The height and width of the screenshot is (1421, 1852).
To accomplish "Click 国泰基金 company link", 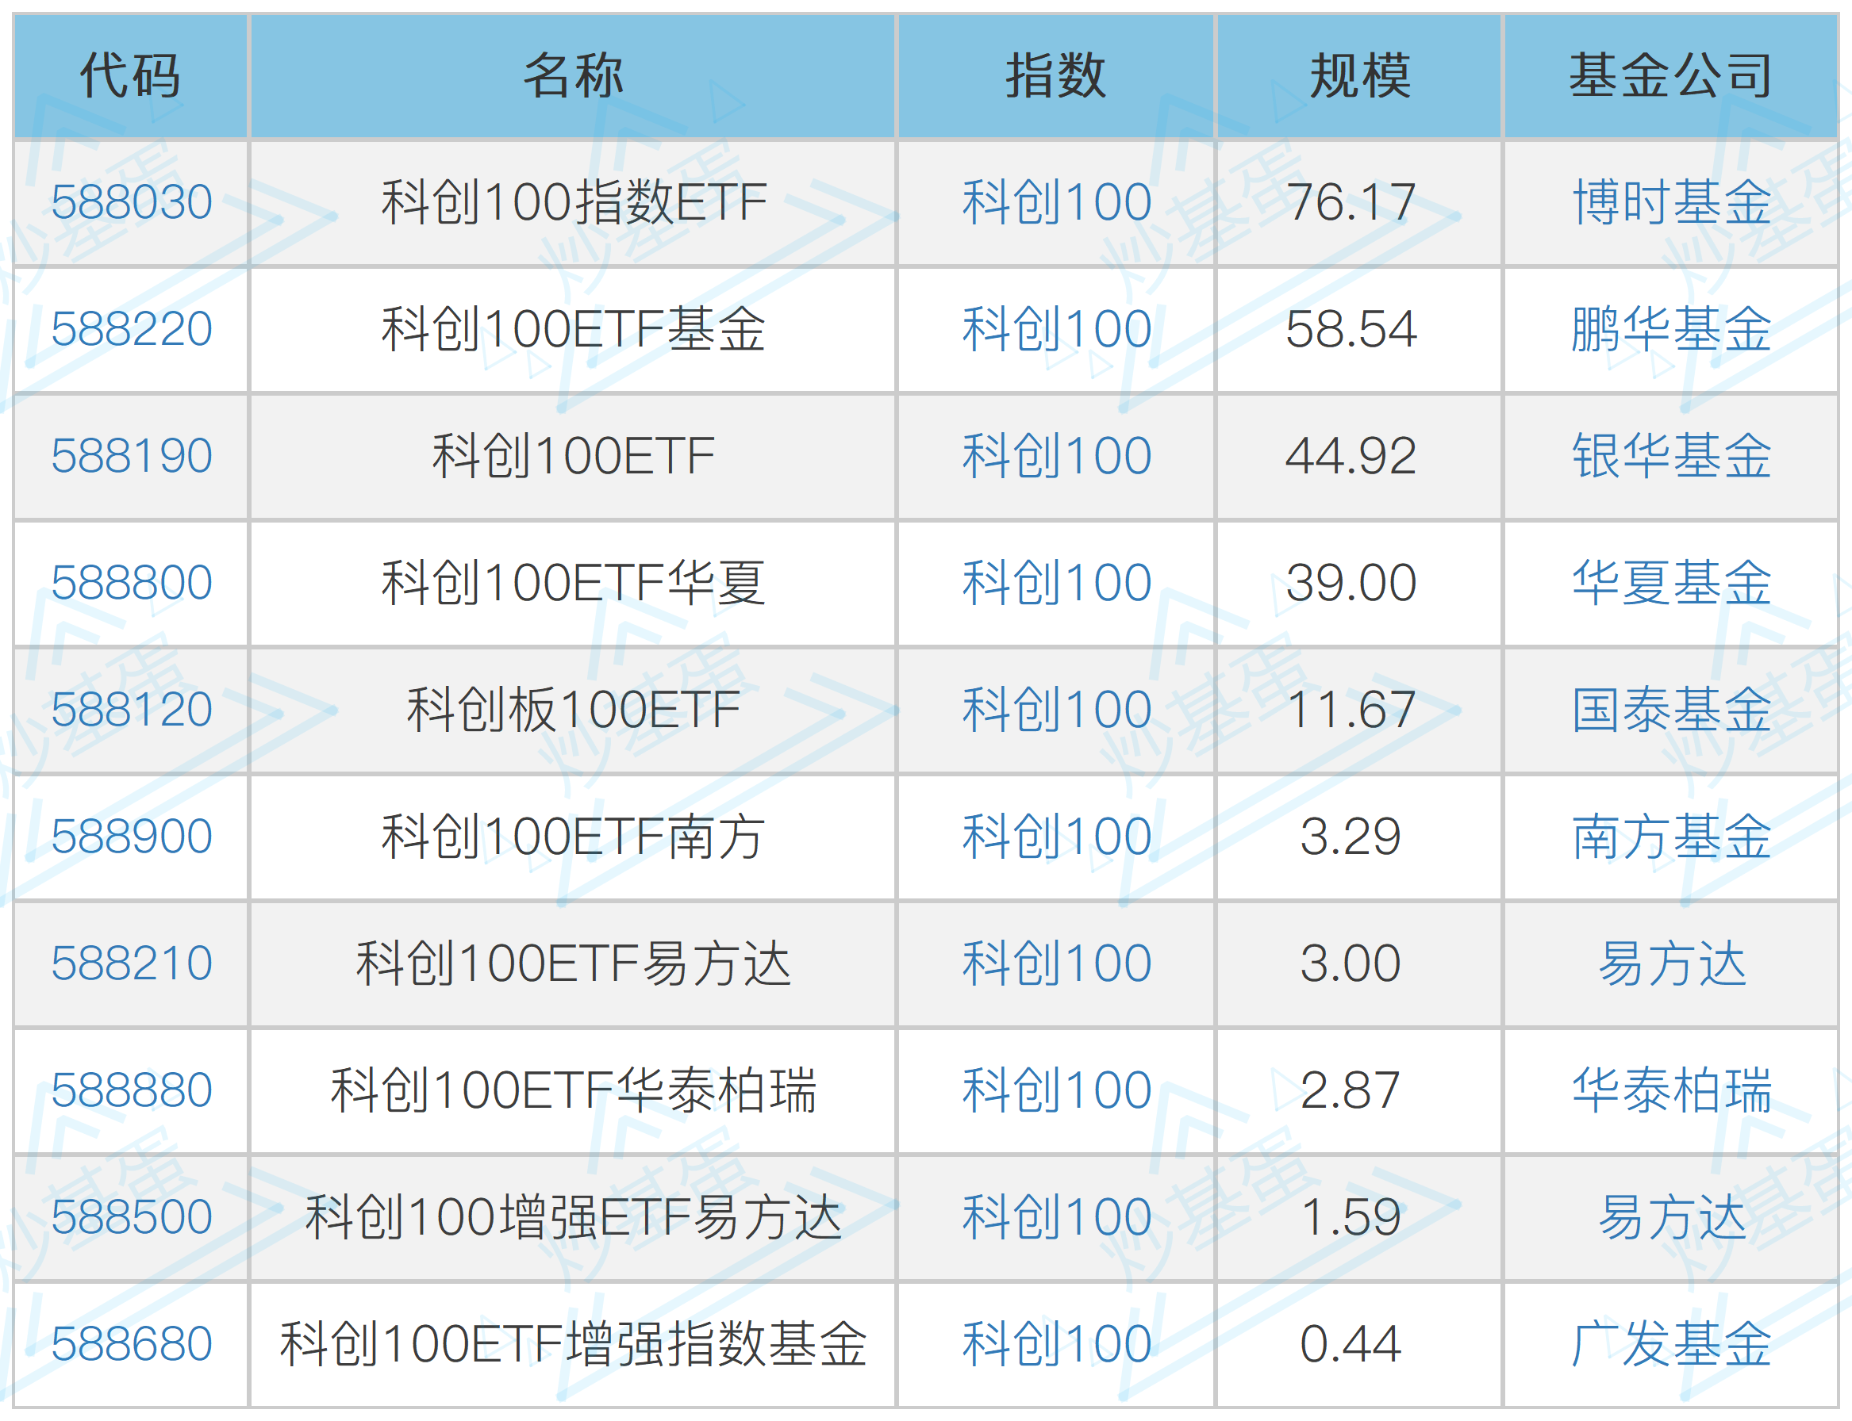I will pyautogui.click(x=1672, y=710).
